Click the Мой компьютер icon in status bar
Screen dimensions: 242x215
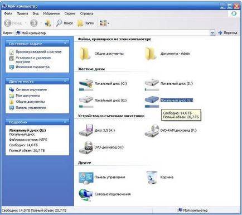click(180, 211)
